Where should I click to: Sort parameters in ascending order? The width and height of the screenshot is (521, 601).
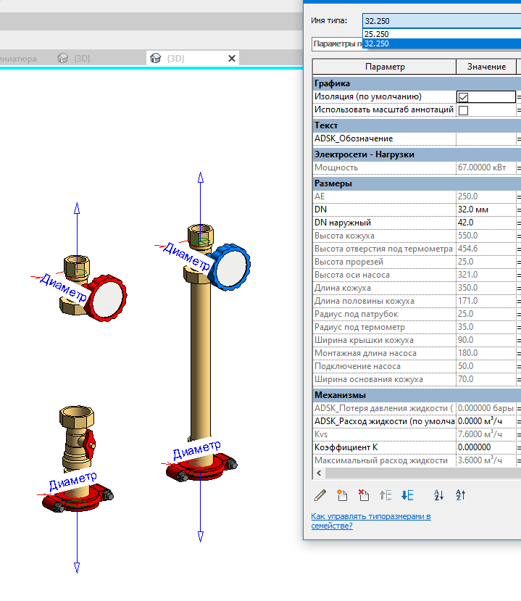click(x=438, y=495)
